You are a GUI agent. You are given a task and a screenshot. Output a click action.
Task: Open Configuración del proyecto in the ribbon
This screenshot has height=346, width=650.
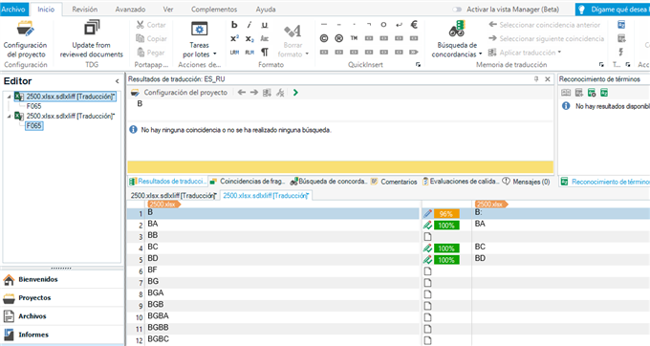[x=25, y=40]
